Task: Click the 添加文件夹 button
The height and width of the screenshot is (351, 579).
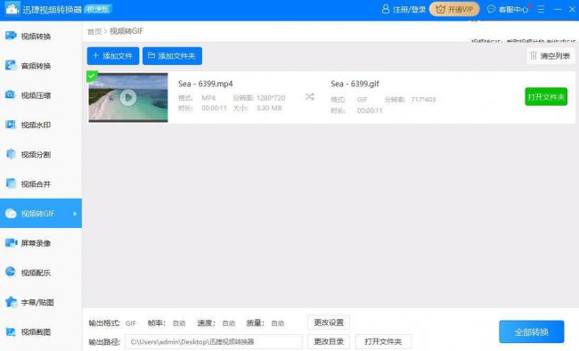Action: pyautogui.click(x=172, y=56)
